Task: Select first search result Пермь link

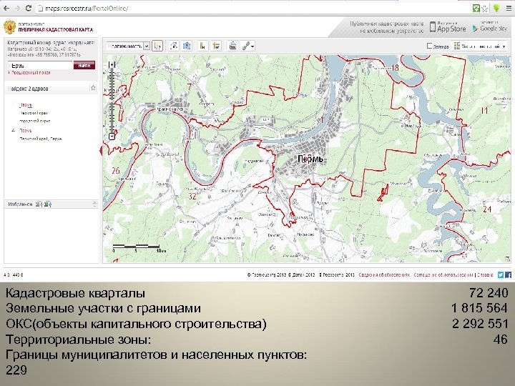Action: (26, 105)
